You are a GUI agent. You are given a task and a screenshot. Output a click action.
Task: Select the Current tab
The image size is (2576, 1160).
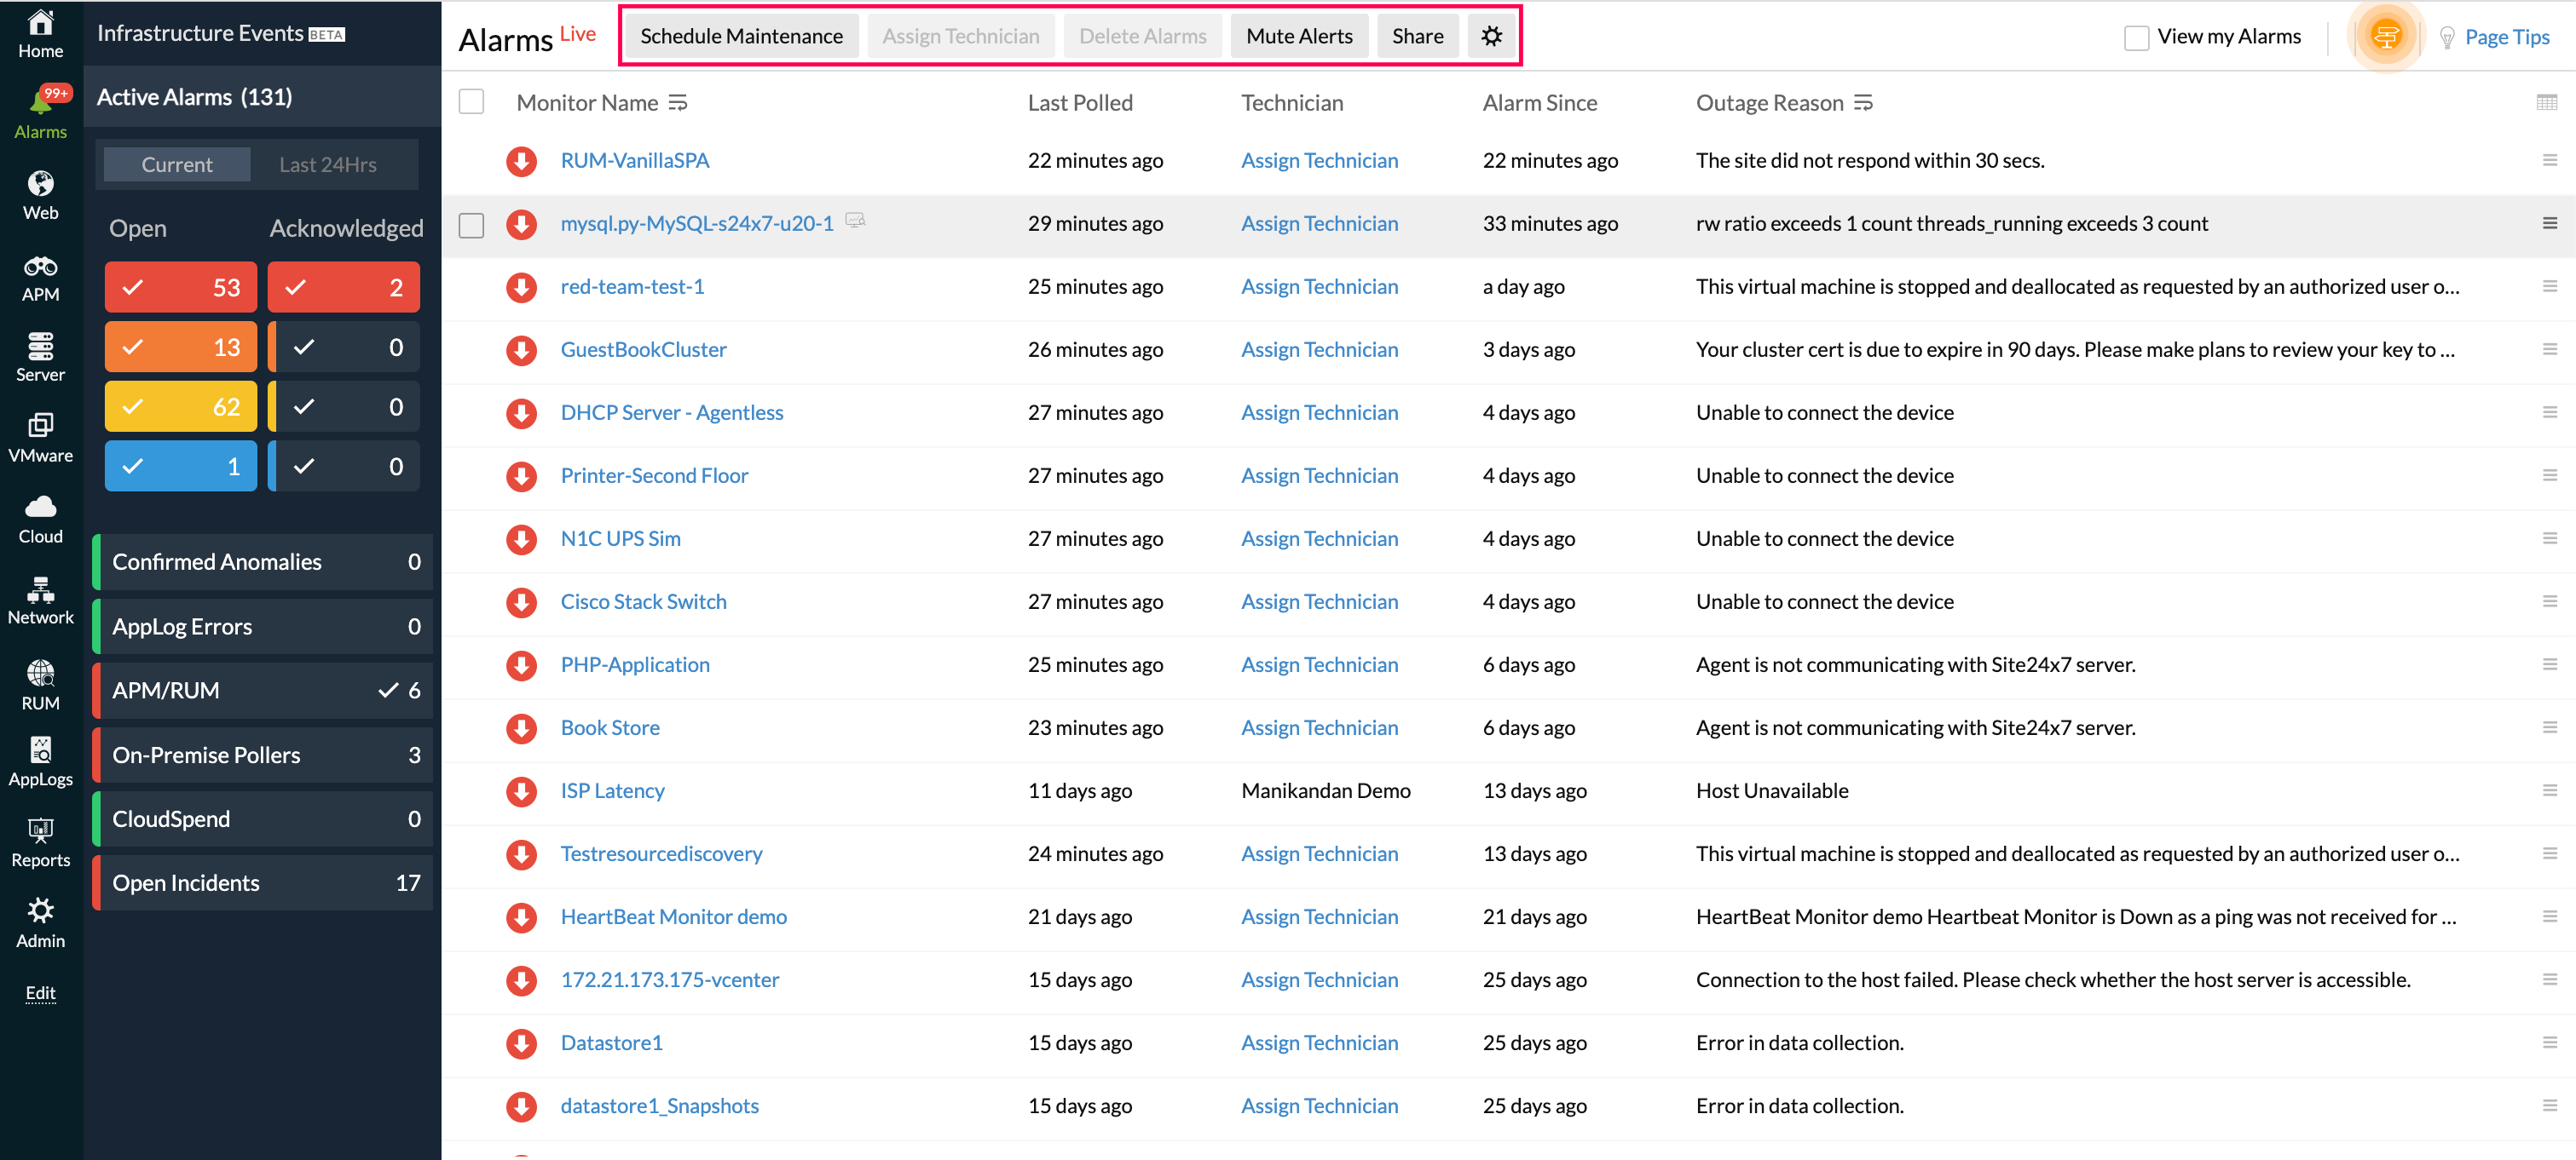[x=176, y=165]
